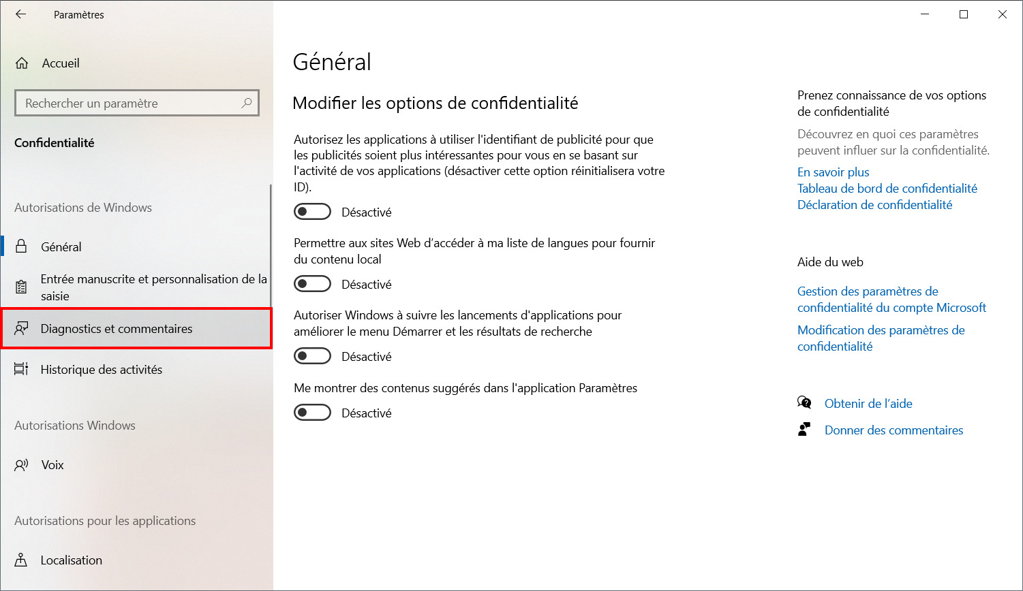The image size is (1023, 591).
Task: Select the Général lock icon
Action: pyautogui.click(x=22, y=246)
